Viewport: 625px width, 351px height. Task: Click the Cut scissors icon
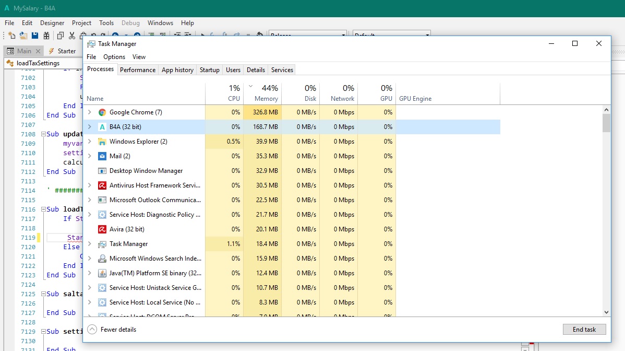pyautogui.click(x=72, y=36)
